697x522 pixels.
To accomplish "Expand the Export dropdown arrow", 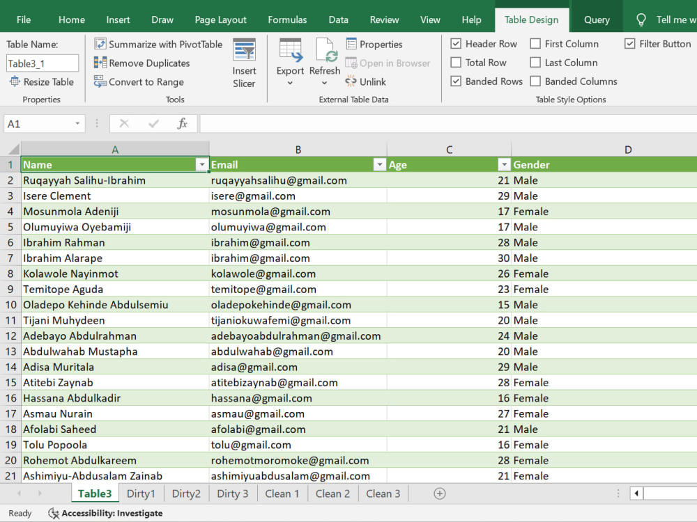I will pos(290,83).
